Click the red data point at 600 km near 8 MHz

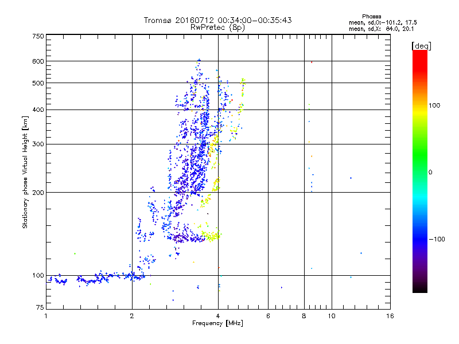(312, 62)
